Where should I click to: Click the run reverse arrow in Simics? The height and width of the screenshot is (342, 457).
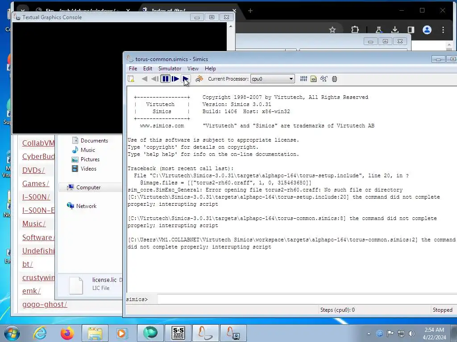pos(145,79)
